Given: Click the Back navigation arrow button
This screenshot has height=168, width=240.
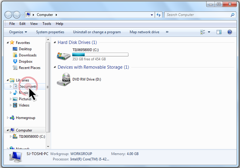Looking at the screenshot, I should [8, 15].
